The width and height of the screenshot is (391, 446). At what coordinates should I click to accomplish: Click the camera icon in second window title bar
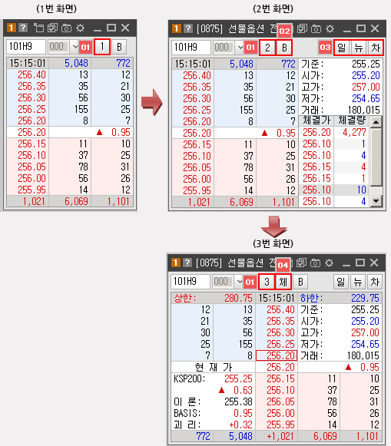(316, 28)
